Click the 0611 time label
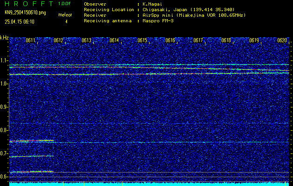This screenshot has height=186, width=293. [30, 40]
